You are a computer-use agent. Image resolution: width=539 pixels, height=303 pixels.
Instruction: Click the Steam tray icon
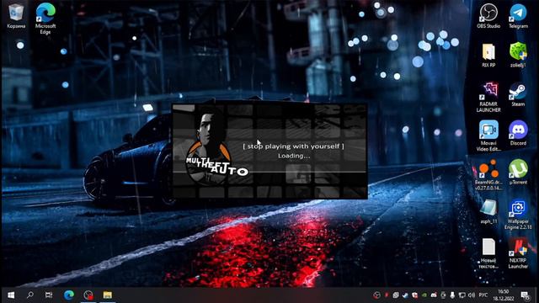(x=405, y=295)
